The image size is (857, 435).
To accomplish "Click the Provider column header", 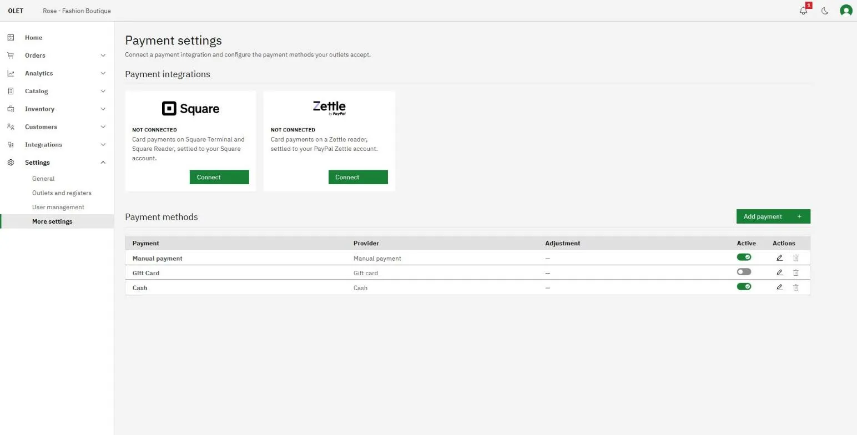I will [366, 243].
